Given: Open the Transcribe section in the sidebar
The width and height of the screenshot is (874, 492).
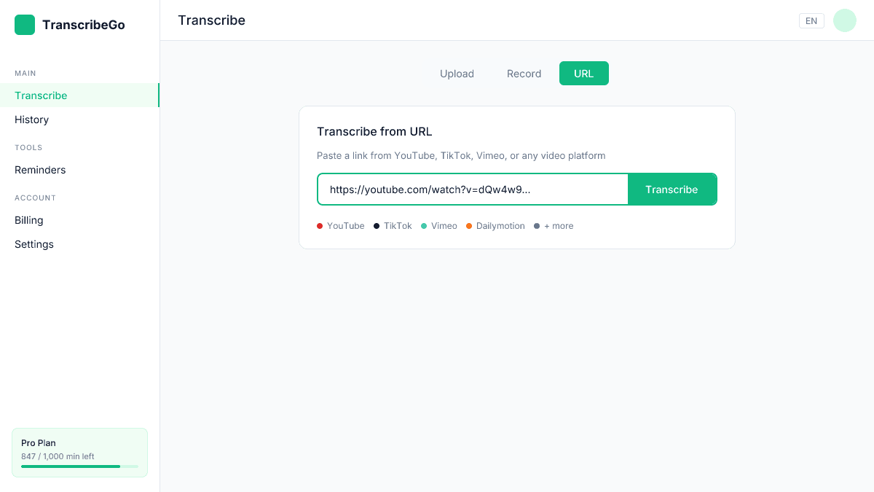Looking at the screenshot, I should click(41, 95).
